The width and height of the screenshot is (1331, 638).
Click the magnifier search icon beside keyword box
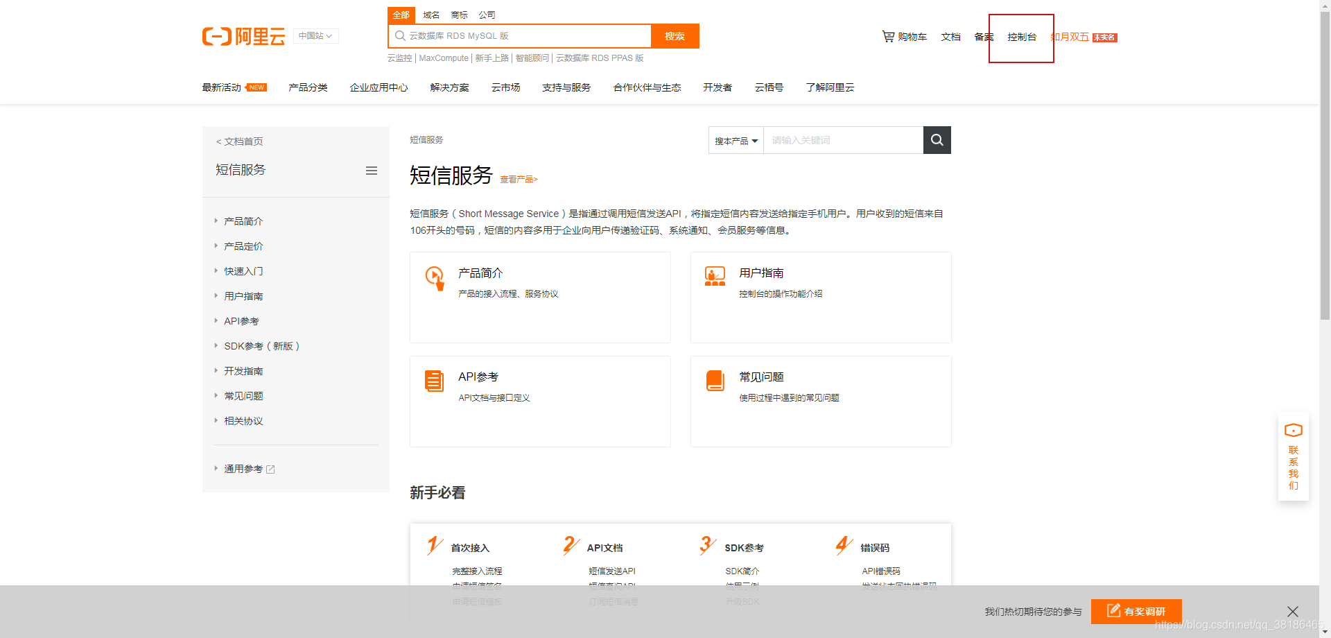tap(937, 139)
